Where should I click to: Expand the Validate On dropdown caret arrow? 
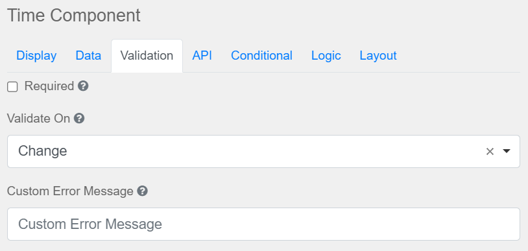506,151
